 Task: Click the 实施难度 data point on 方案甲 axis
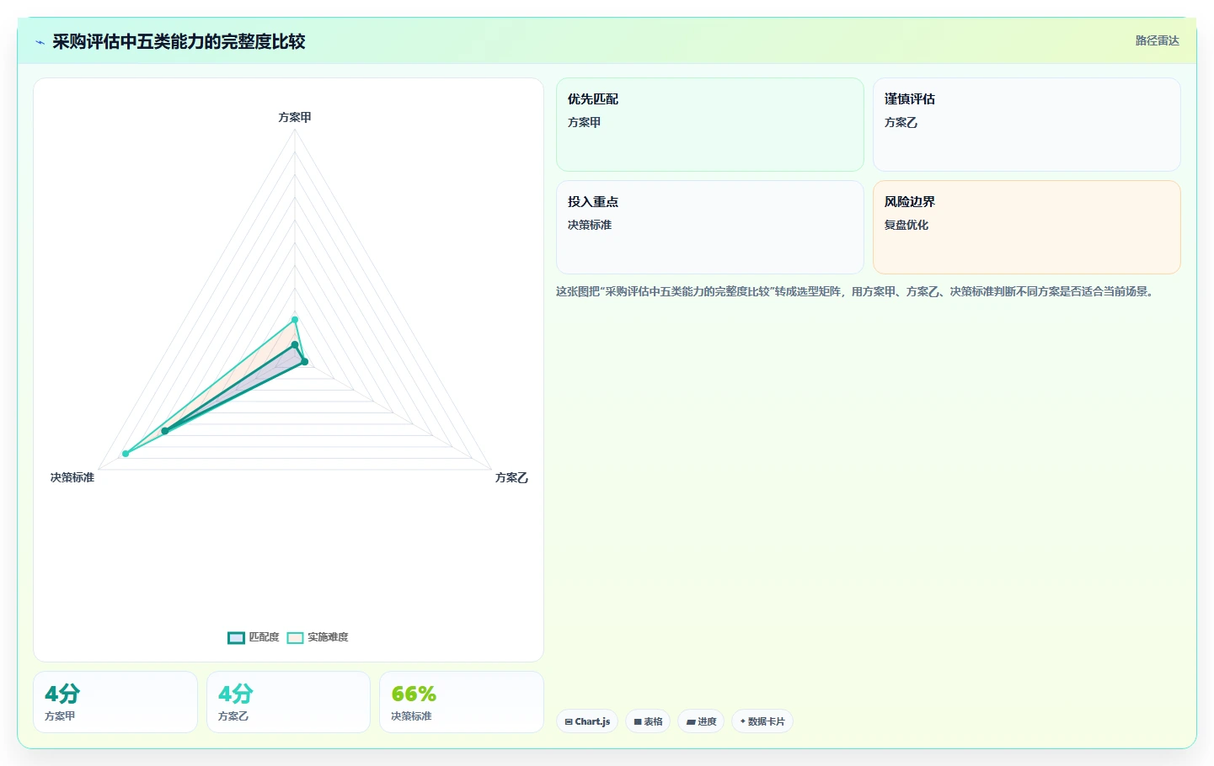click(x=295, y=320)
